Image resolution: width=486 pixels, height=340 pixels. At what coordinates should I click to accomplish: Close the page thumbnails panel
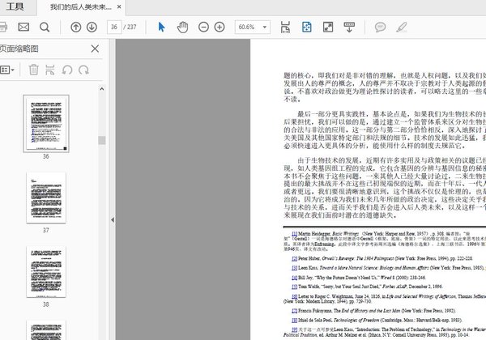(95, 49)
